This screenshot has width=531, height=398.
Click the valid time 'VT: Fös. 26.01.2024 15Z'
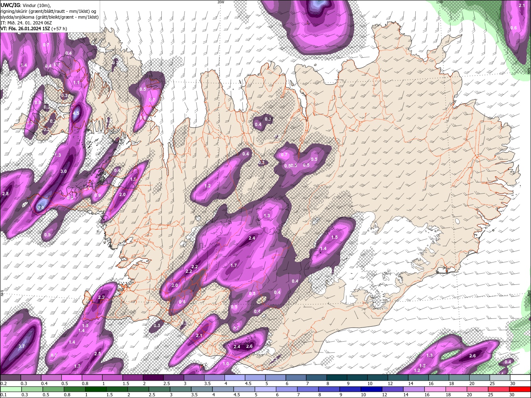(24, 29)
